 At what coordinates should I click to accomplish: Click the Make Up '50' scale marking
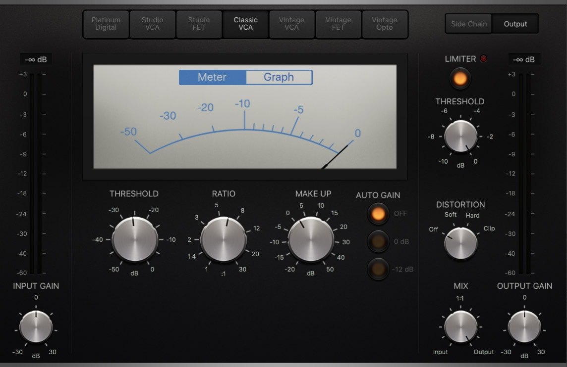(x=330, y=269)
